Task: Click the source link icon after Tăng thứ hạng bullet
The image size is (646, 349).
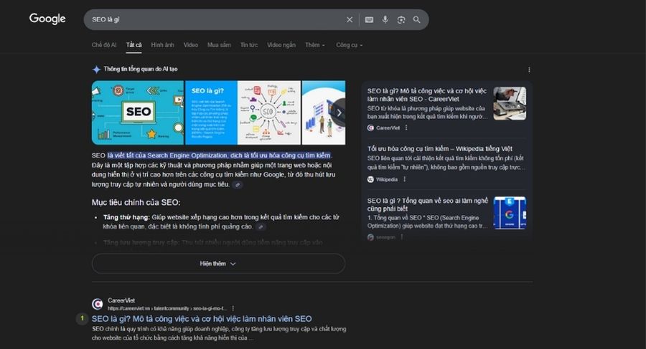Action: [261, 226]
